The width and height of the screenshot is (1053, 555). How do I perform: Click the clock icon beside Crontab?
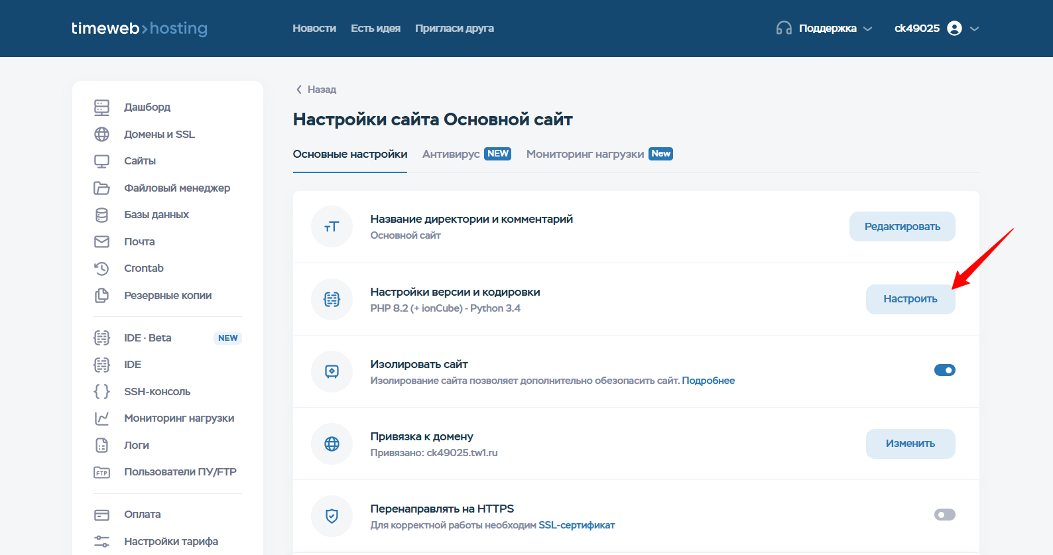point(101,269)
